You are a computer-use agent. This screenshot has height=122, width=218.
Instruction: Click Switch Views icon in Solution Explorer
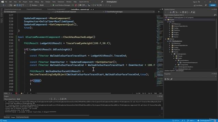pyautogui.click(x=173, y=12)
